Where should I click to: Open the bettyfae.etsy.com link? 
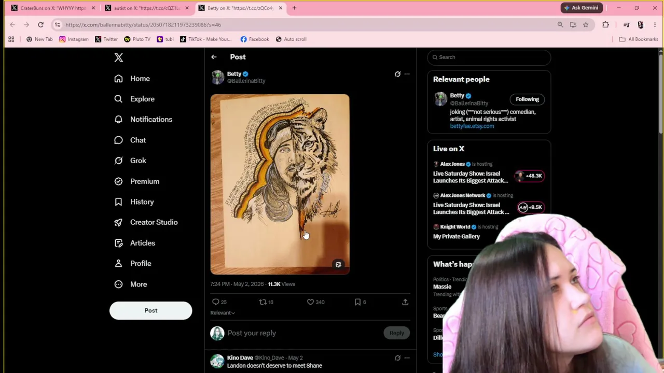(x=472, y=126)
